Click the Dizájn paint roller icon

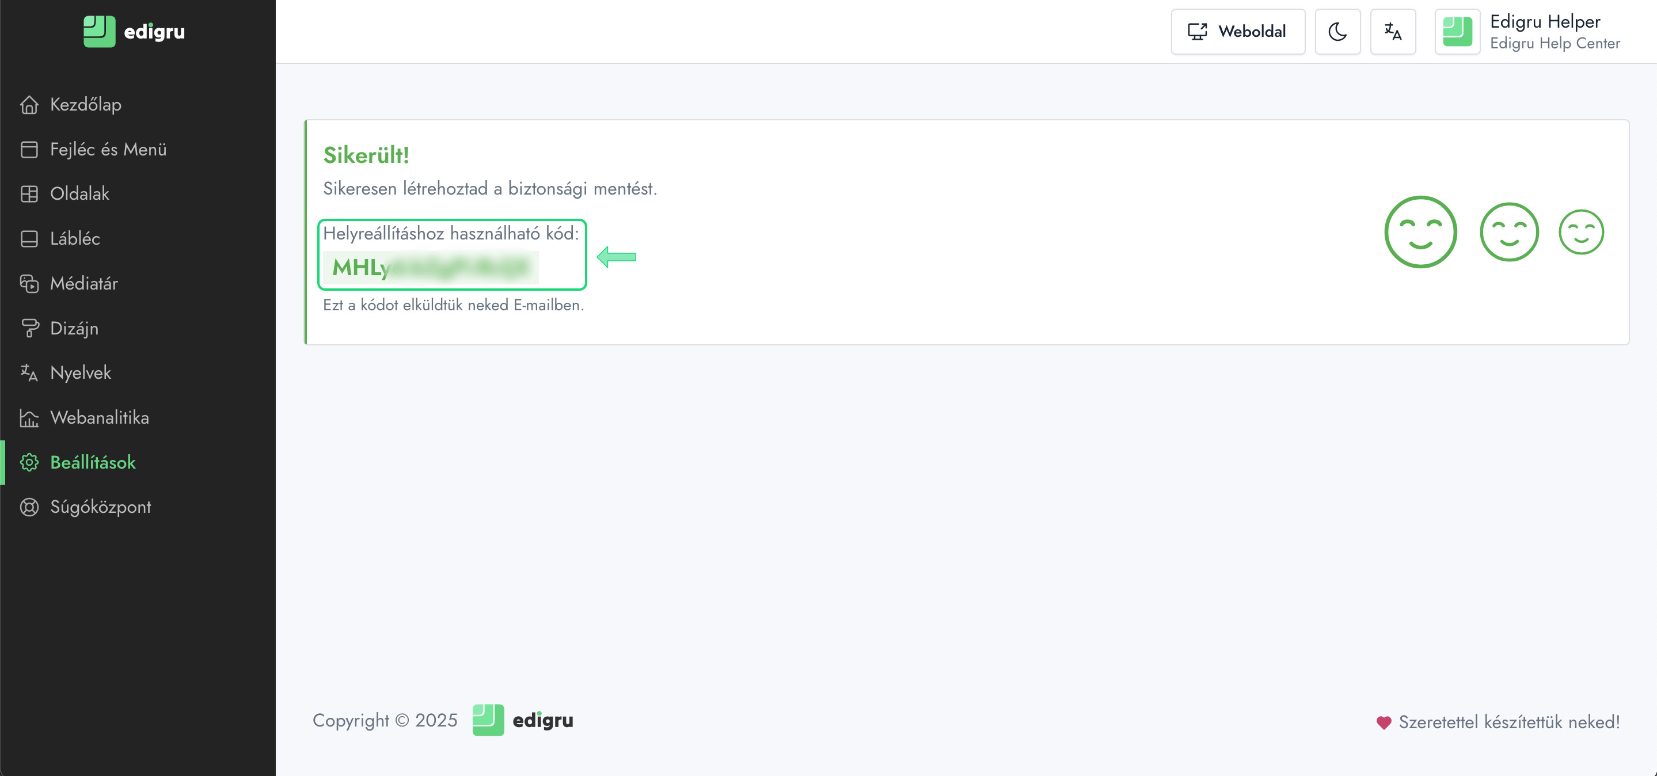[x=29, y=329]
